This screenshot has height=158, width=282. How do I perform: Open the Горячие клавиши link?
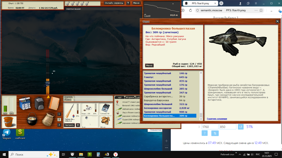(x=217, y=119)
